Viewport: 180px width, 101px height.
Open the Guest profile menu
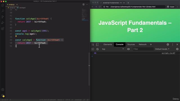coord(171,7)
